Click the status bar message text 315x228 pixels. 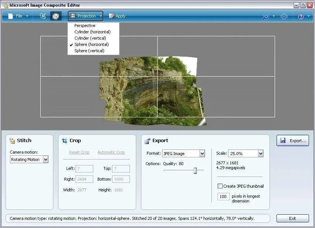pos(132,218)
